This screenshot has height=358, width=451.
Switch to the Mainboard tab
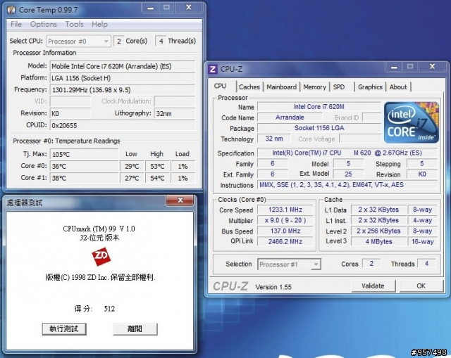(x=281, y=87)
